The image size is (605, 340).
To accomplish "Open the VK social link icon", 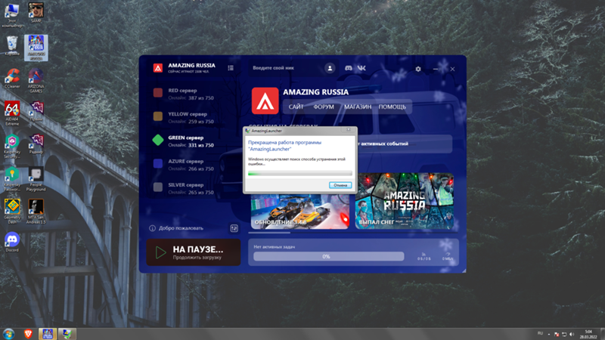I will click(x=361, y=68).
